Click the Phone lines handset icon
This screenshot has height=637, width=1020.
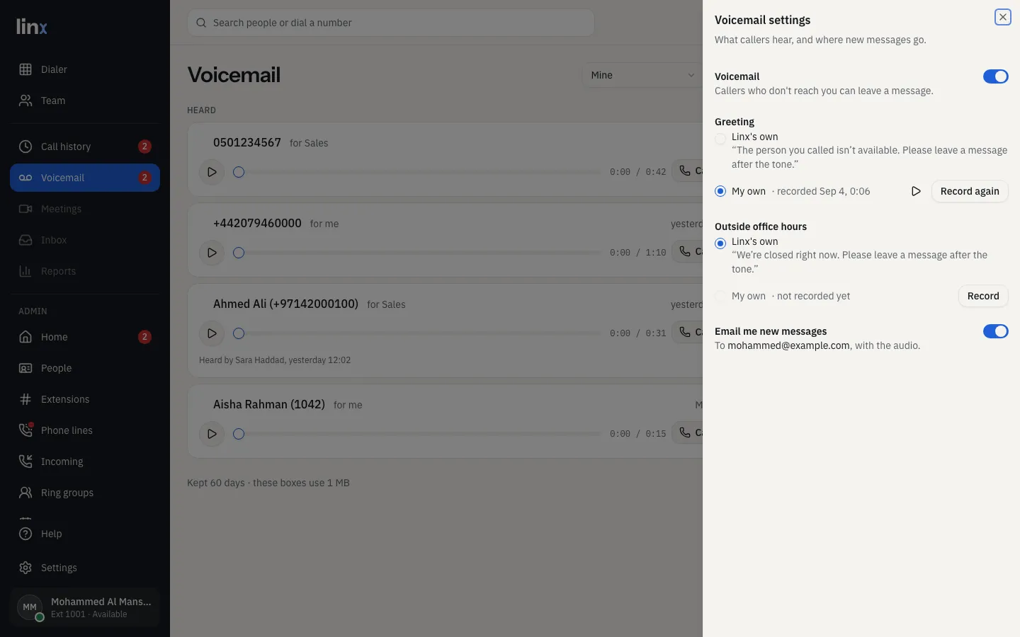point(25,430)
